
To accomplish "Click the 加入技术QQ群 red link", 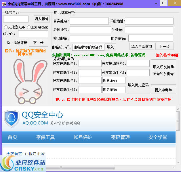I will point(167,55).
